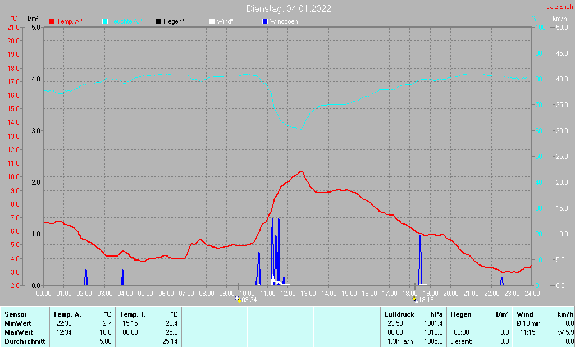
Task: Click the sunrise time '09:34'
Action: click(249, 300)
